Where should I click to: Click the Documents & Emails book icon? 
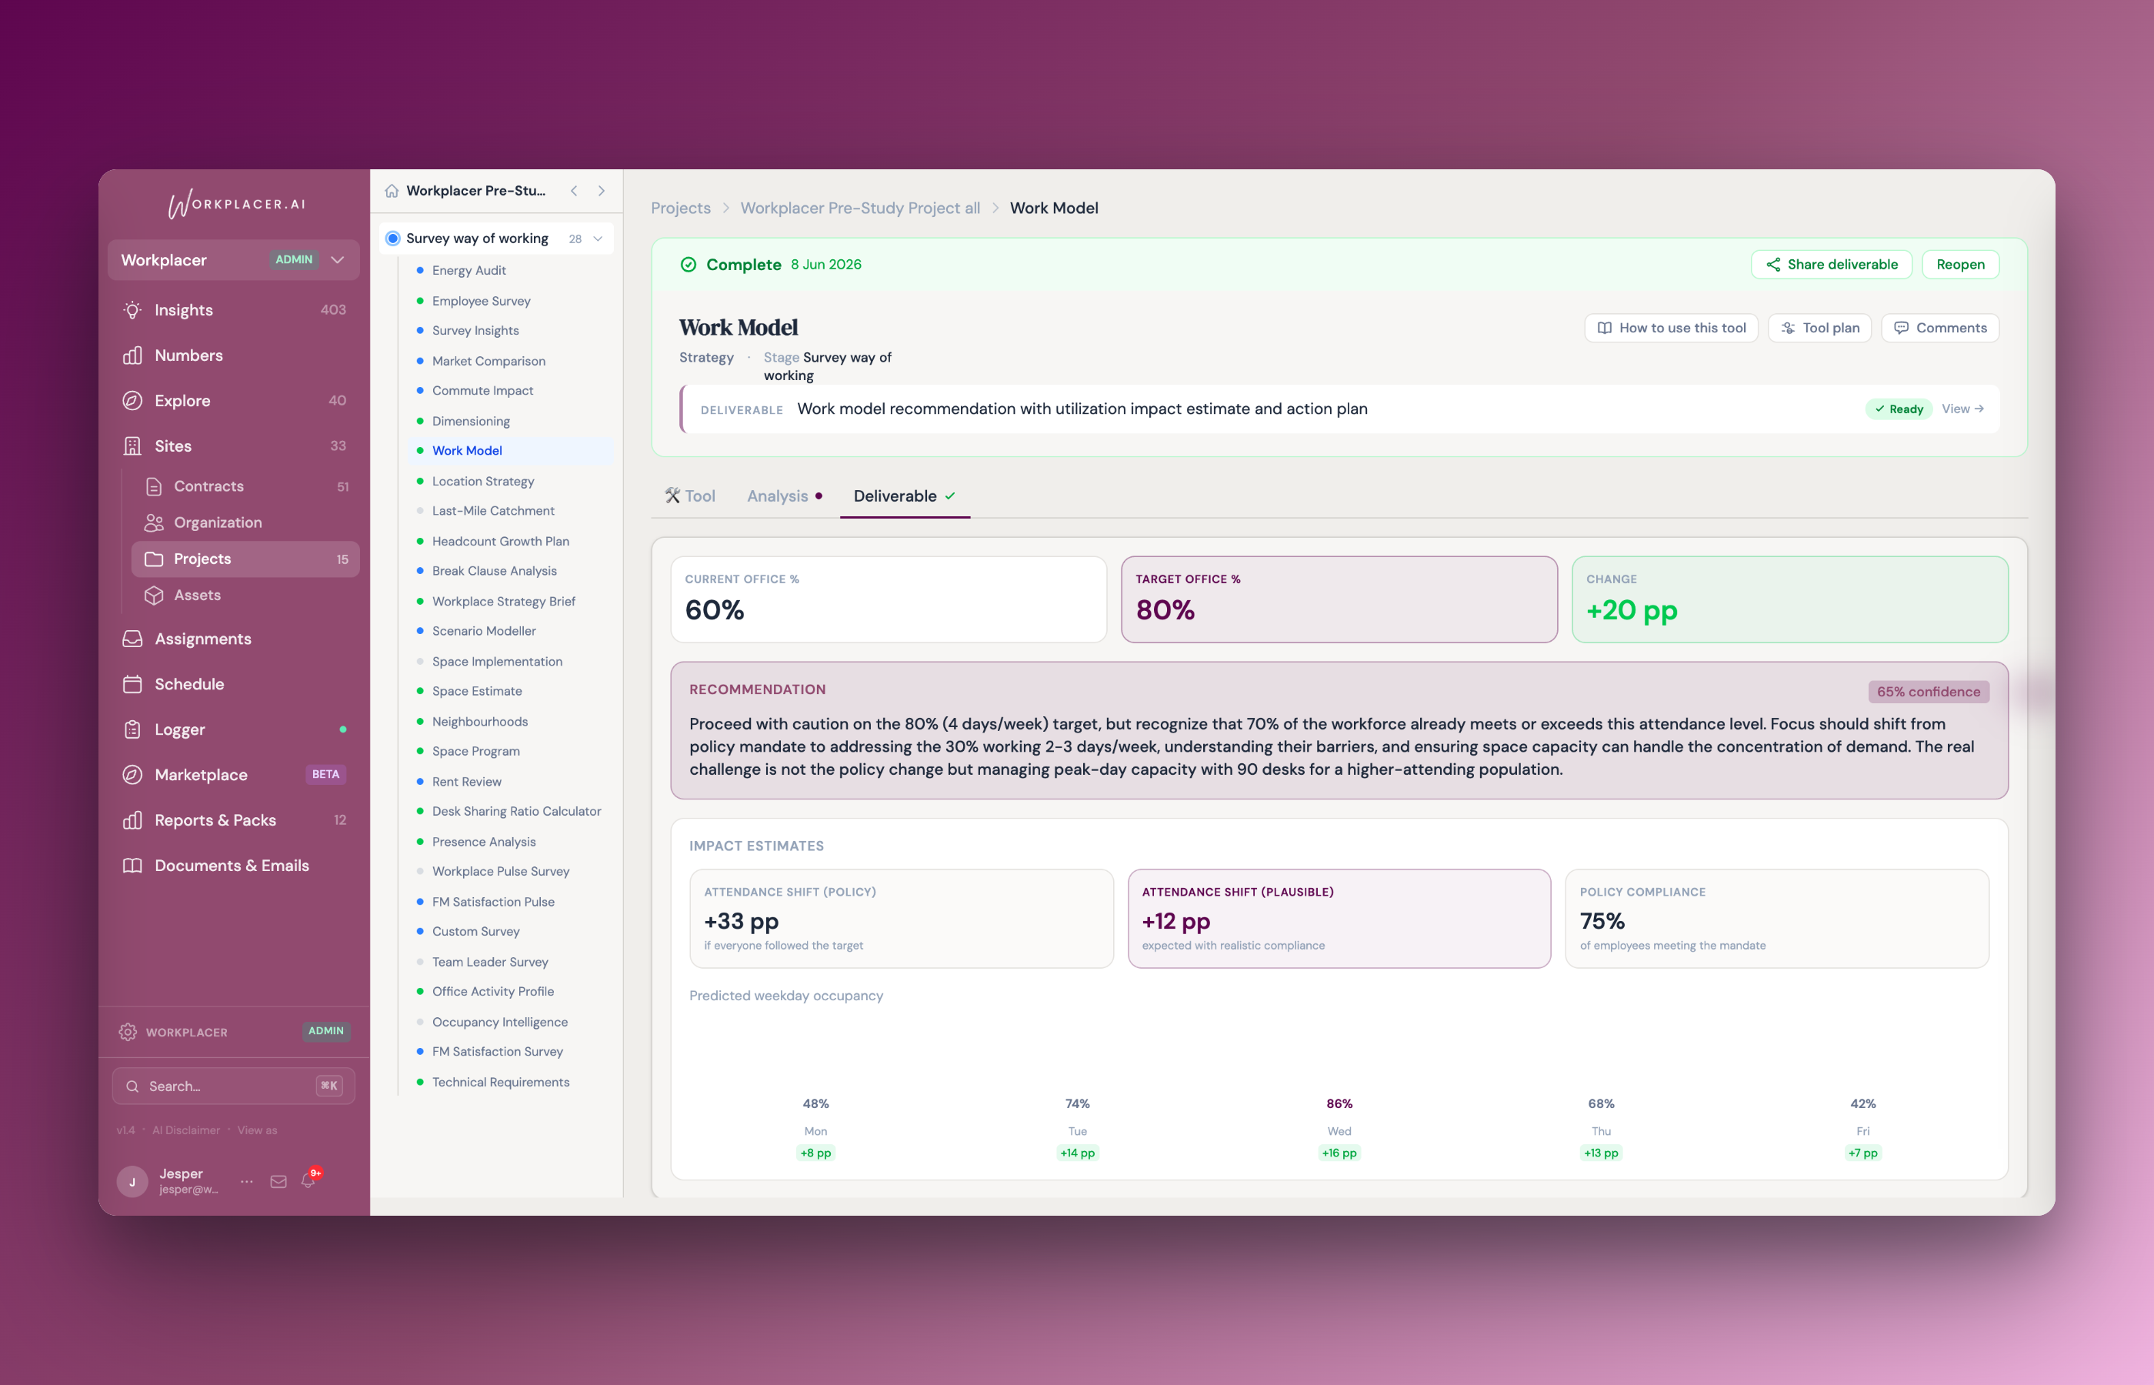point(132,865)
